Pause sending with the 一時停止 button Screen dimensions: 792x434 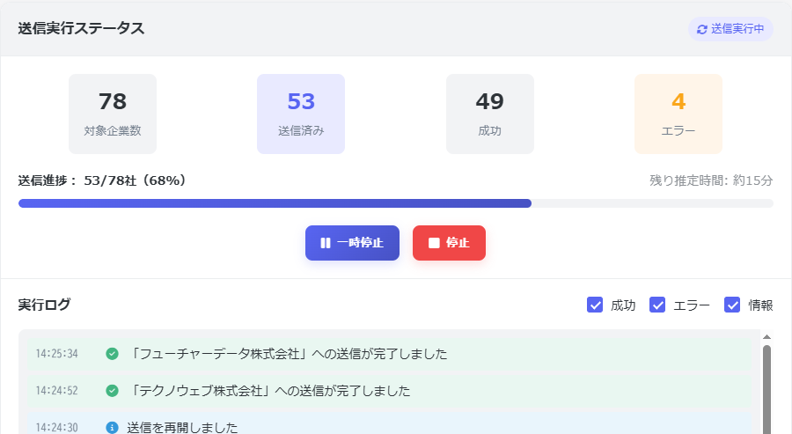point(352,243)
